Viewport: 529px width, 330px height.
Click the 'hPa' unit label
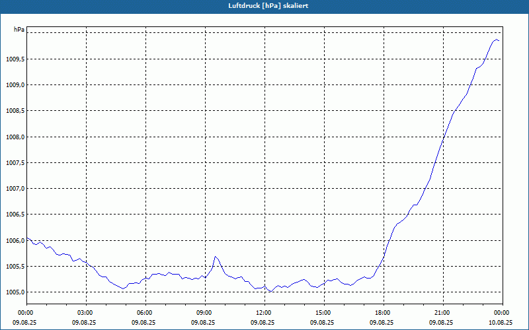[19, 30]
